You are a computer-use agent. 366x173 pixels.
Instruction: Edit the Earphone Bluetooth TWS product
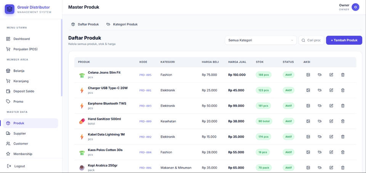[331, 105]
